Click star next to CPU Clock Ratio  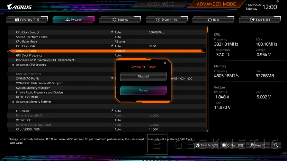112,46
